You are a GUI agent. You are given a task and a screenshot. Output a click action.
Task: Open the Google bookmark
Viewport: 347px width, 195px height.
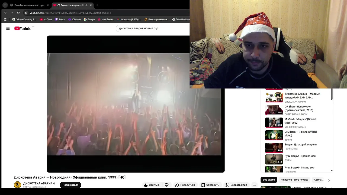tap(89, 19)
